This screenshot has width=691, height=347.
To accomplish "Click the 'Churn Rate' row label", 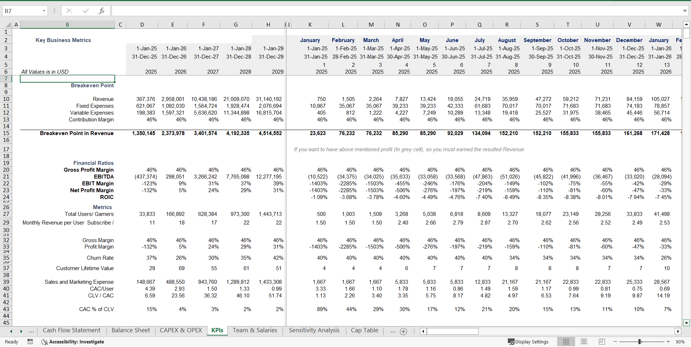I will pos(100,258).
